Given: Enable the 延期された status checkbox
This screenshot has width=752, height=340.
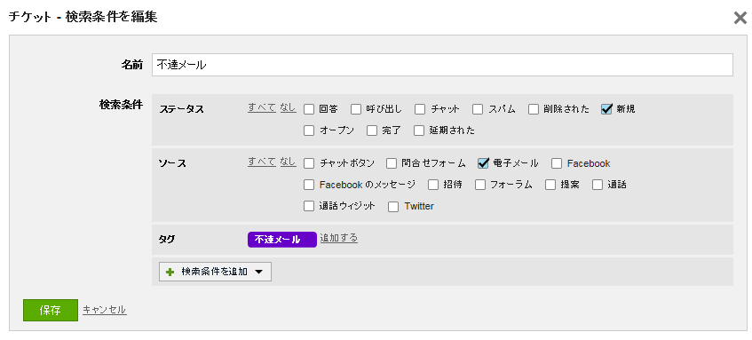Looking at the screenshot, I should point(419,130).
